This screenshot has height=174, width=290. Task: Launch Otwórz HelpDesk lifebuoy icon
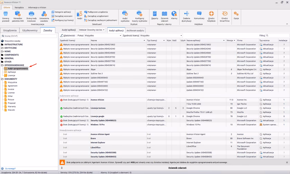211,14
